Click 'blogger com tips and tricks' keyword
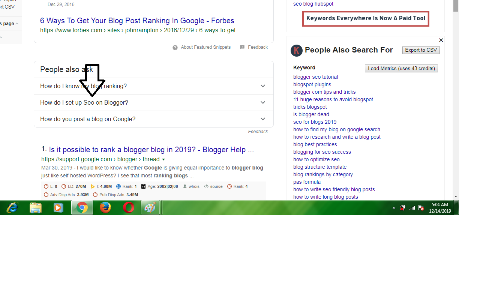480x300 pixels. click(x=324, y=92)
